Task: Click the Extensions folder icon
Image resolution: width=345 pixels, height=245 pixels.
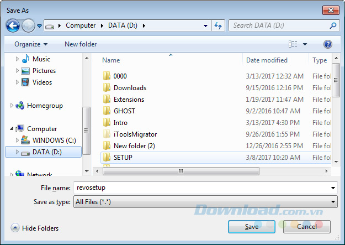Action: 107,99
